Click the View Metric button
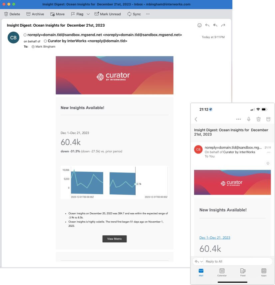275x285 pixels. (x=115, y=239)
